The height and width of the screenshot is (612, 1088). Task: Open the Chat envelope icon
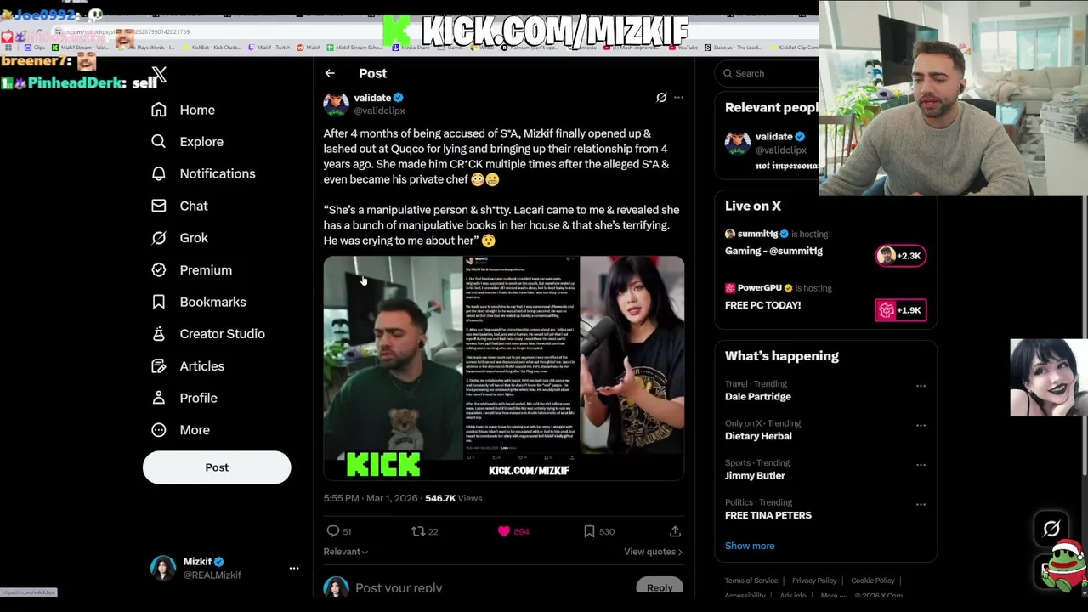coord(159,206)
